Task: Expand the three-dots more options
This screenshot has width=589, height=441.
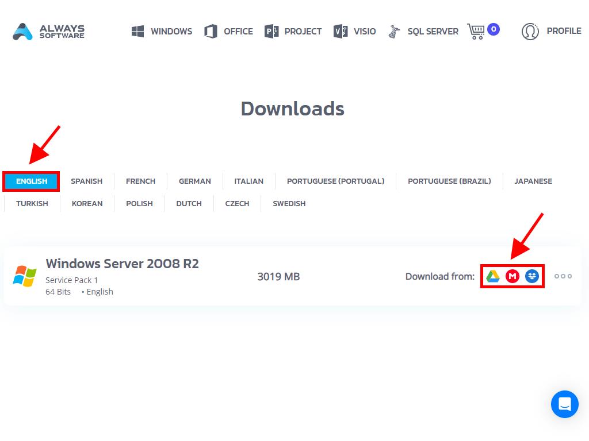Action: click(563, 276)
